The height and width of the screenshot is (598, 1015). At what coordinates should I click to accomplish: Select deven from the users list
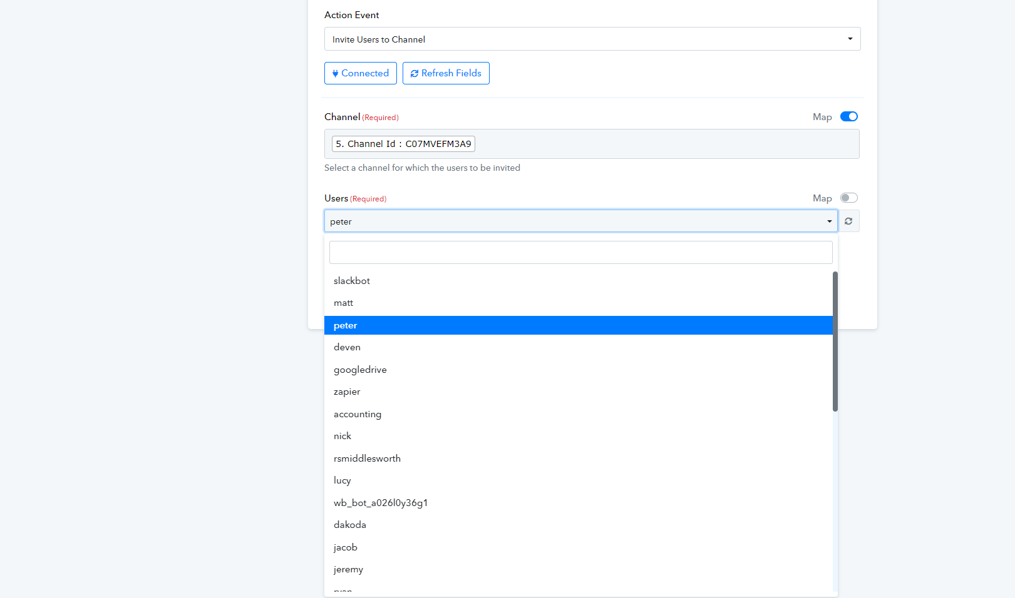pyautogui.click(x=579, y=347)
